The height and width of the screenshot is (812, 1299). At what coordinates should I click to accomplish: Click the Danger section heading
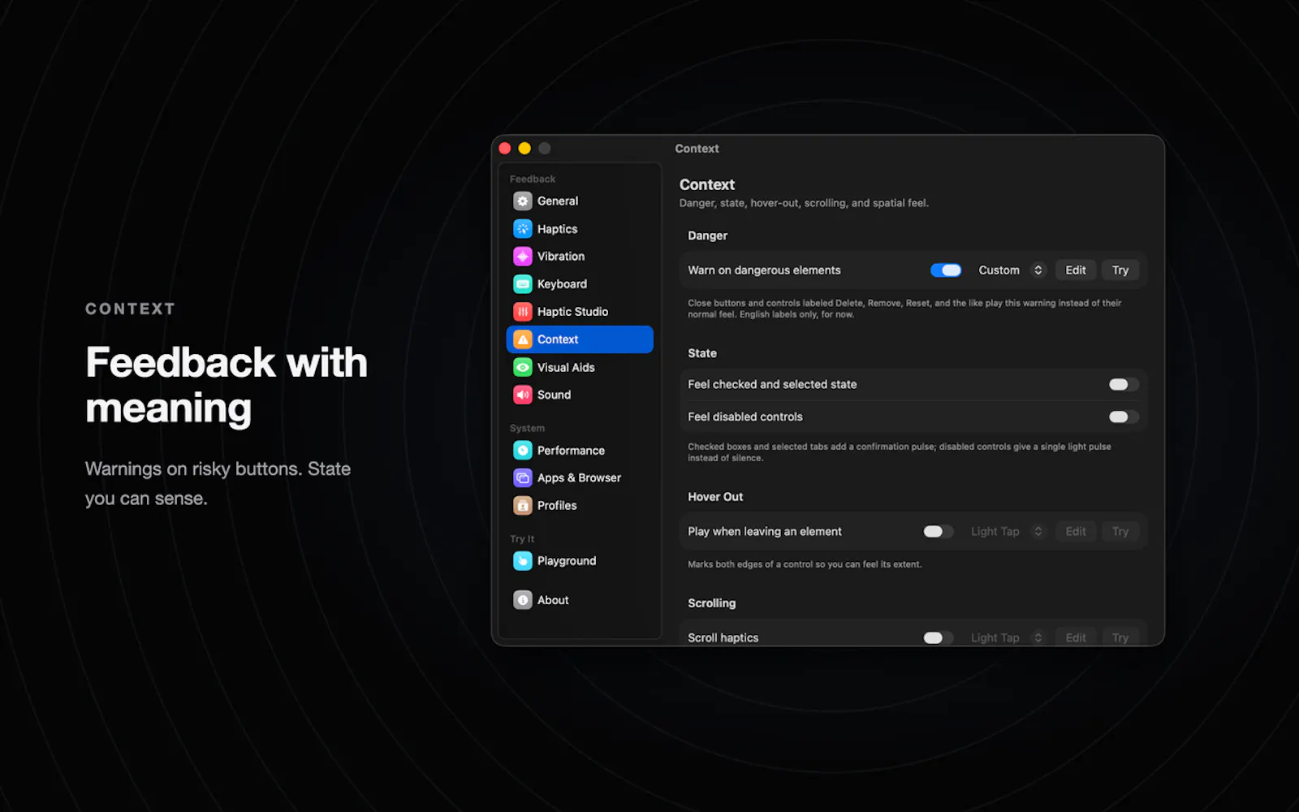coord(707,235)
